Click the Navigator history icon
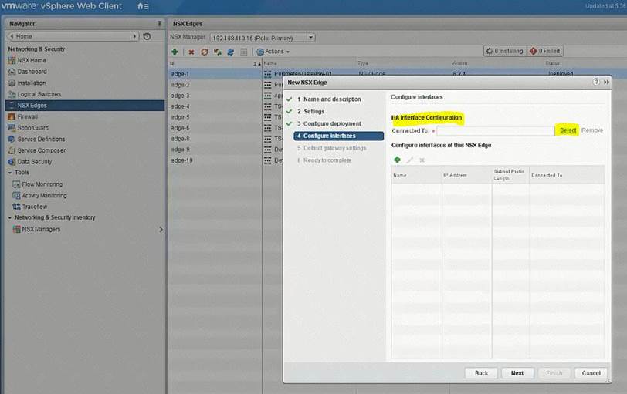 147,36
